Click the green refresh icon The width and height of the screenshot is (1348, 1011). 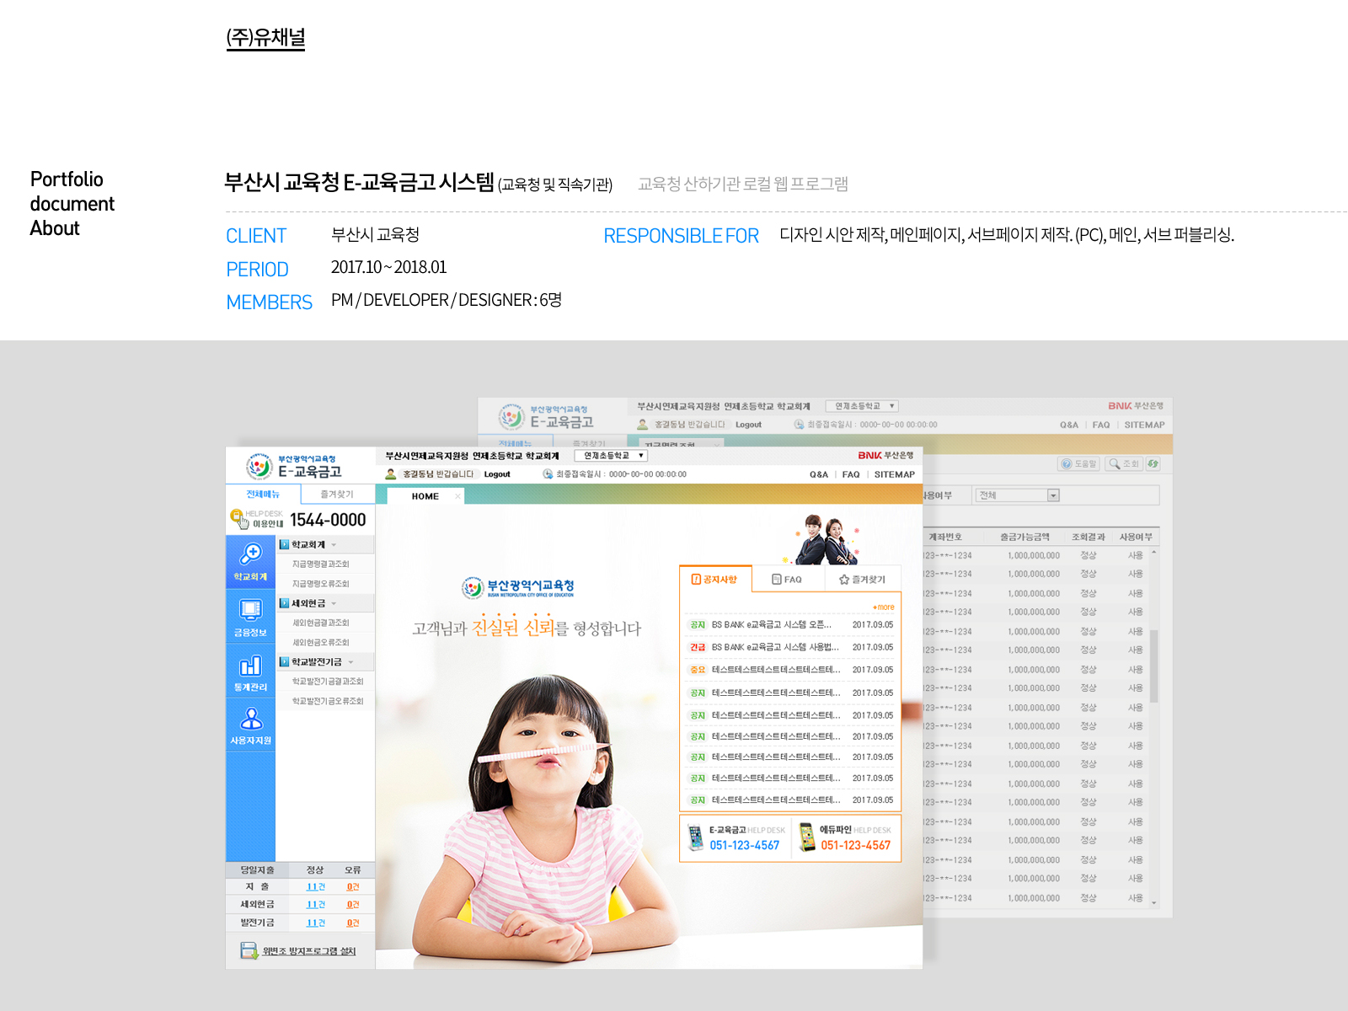(1153, 463)
